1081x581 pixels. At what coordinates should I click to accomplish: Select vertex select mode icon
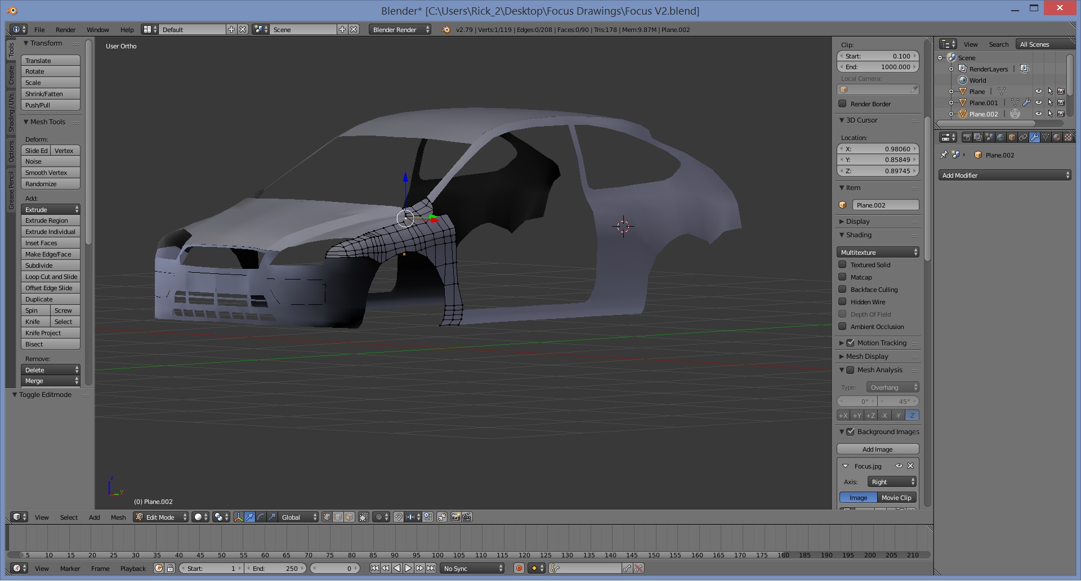point(327,517)
